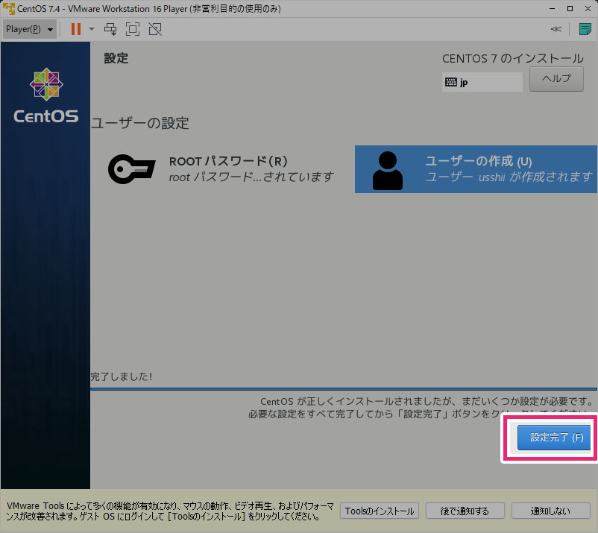
Task: Open the green notes icon
Action: (x=585, y=29)
